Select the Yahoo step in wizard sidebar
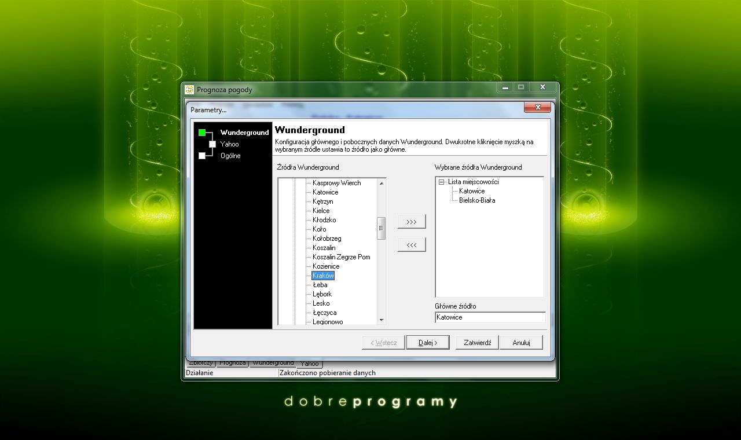 coord(229,144)
